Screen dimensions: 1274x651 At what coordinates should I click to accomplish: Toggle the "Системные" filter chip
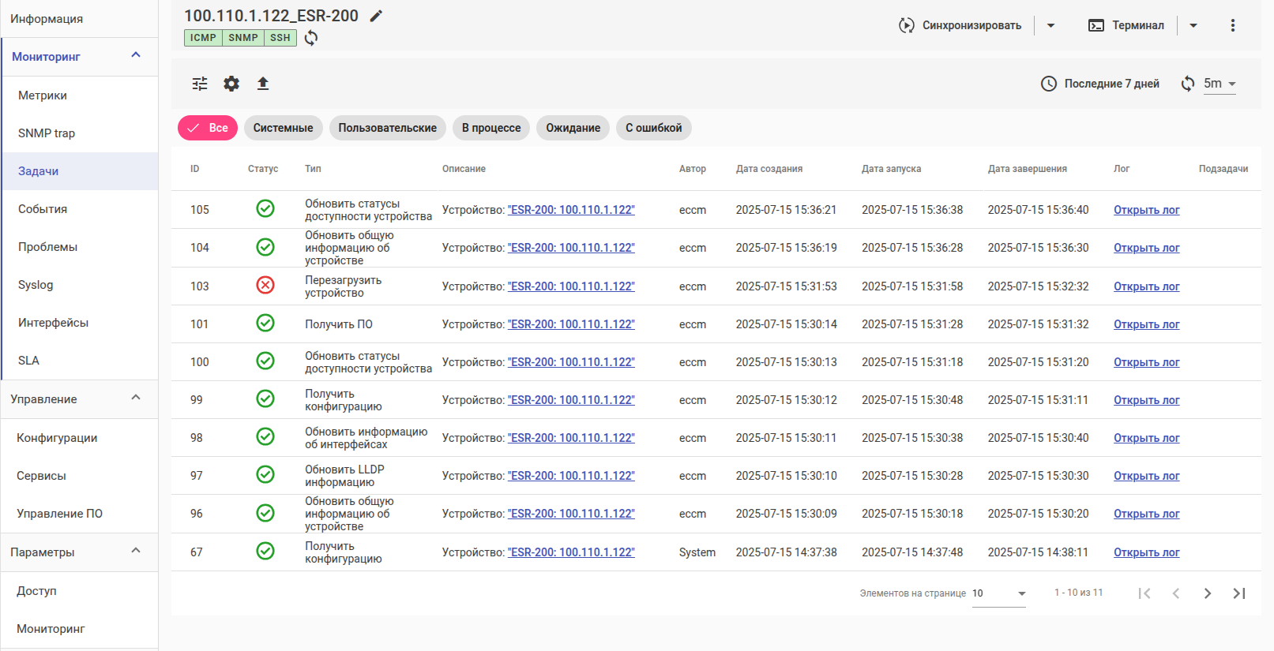click(283, 128)
